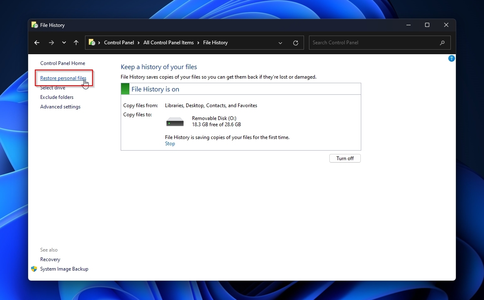Expand recent locations chevron next to forward arrow
The height and width of the screenshot is (300, 484).
64,42
